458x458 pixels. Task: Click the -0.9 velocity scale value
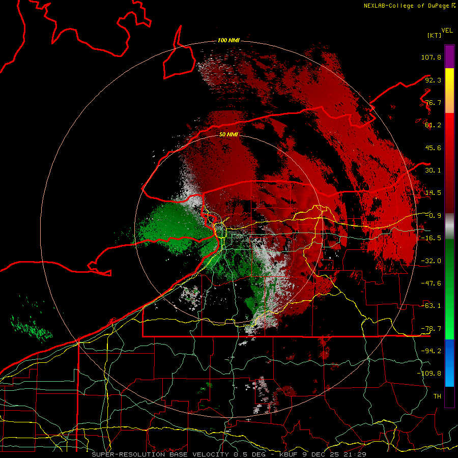(433, 216)
